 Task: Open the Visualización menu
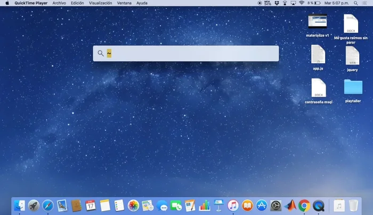(100, 3)
